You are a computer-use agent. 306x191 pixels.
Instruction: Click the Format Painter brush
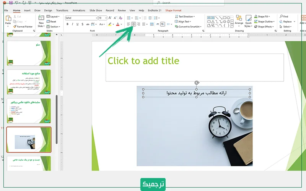[x=23, y=26]
